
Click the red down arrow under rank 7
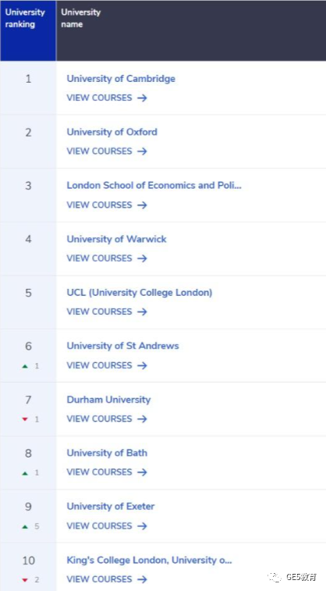point(25,419)
